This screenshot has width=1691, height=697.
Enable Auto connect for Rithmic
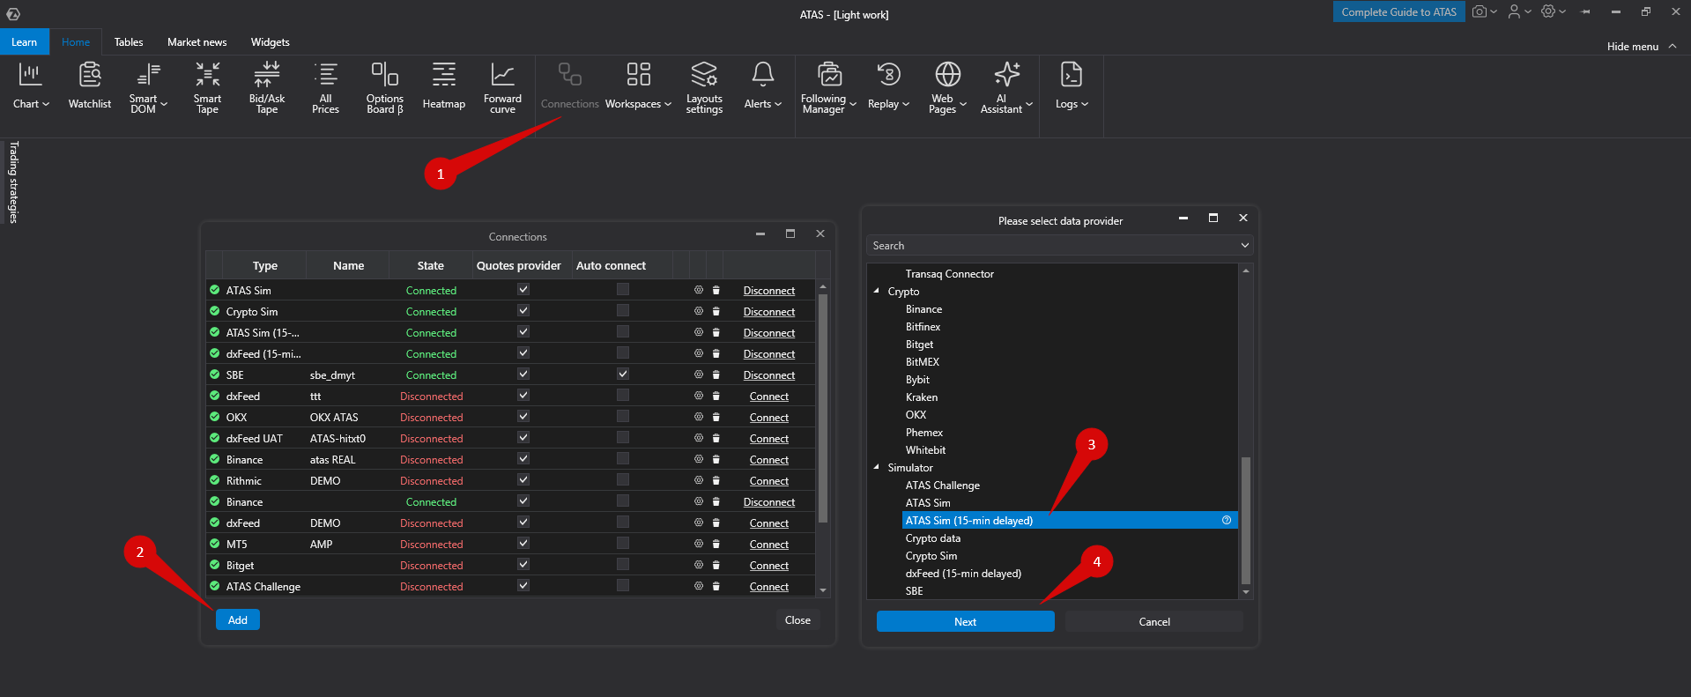click(623, 480)
